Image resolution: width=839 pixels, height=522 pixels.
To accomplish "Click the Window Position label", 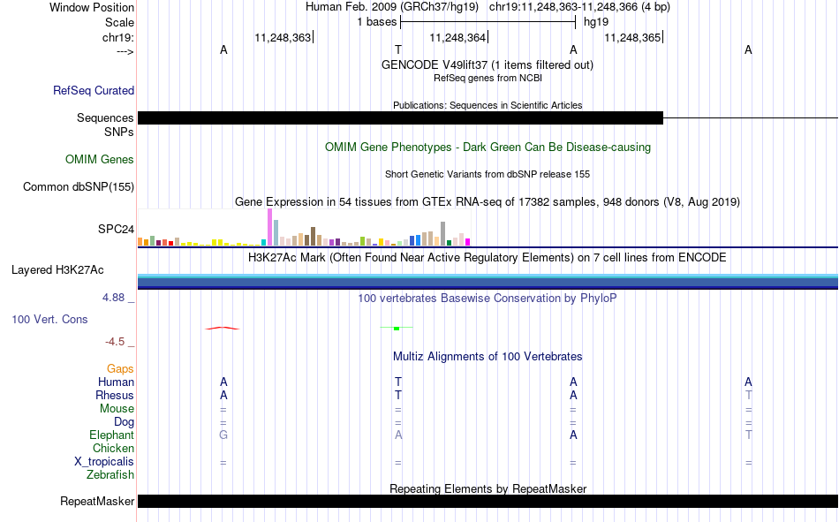I will pyautogui.click(x=92, y=7).
